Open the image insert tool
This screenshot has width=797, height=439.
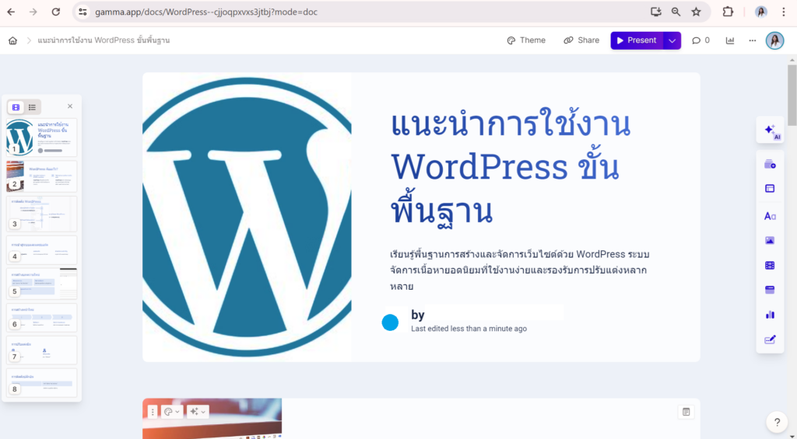770,241
